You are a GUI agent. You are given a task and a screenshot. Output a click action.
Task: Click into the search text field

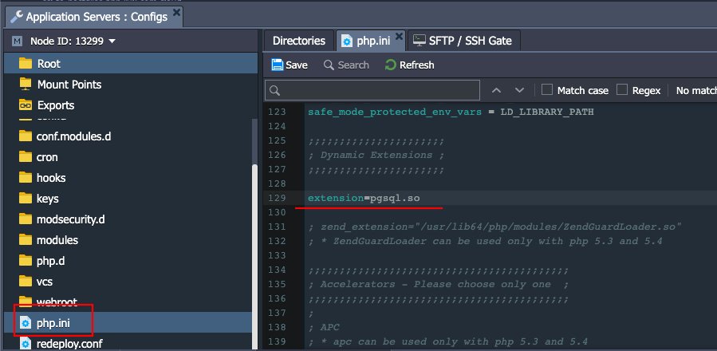[372, 90]
